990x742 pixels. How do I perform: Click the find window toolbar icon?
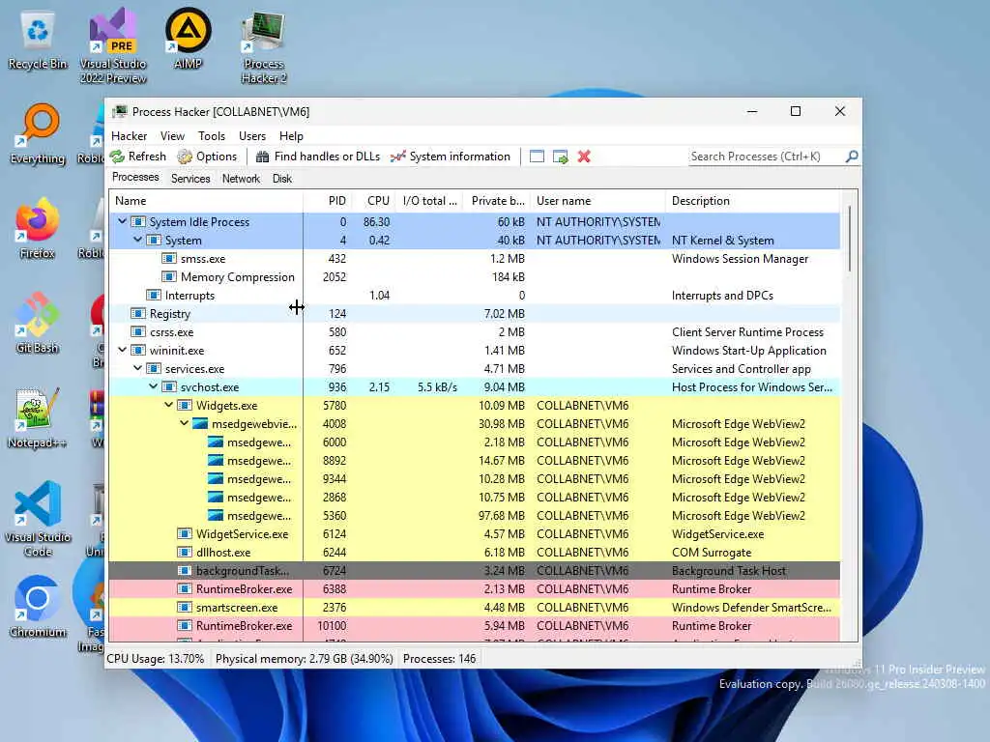pos(537,157)
